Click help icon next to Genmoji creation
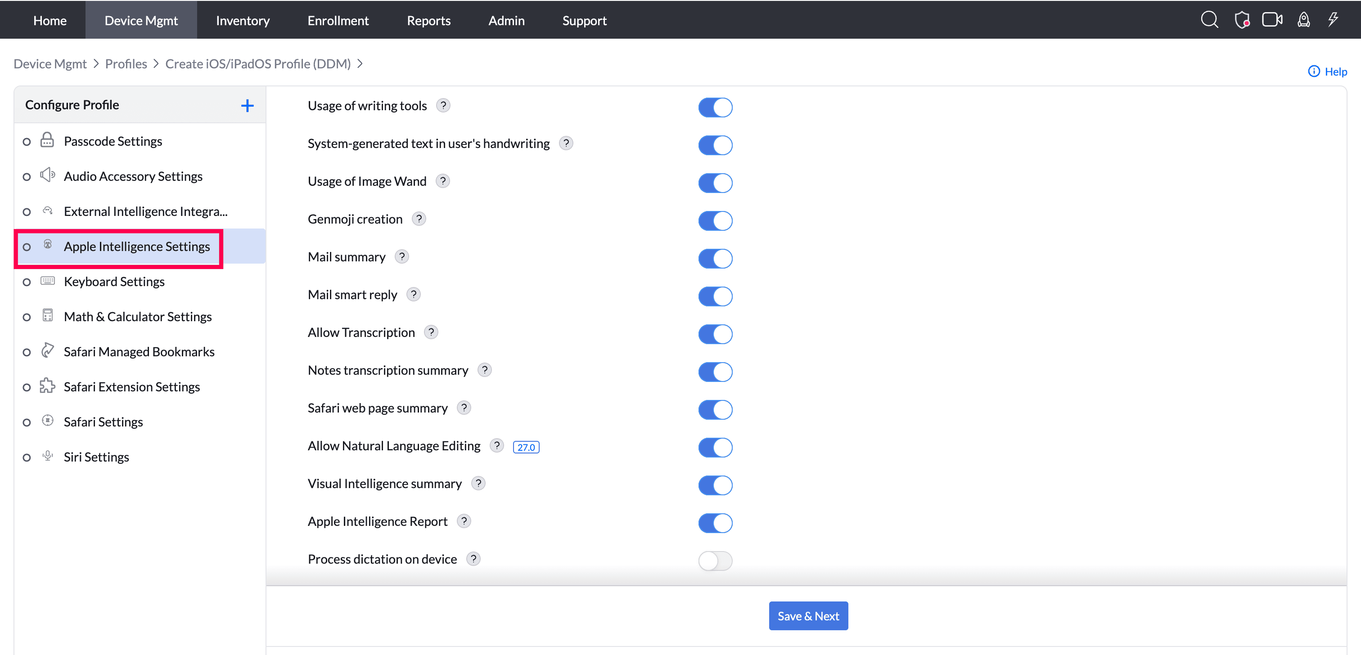The height and width of the screenshot is (655, 1361). click(419, 219)
